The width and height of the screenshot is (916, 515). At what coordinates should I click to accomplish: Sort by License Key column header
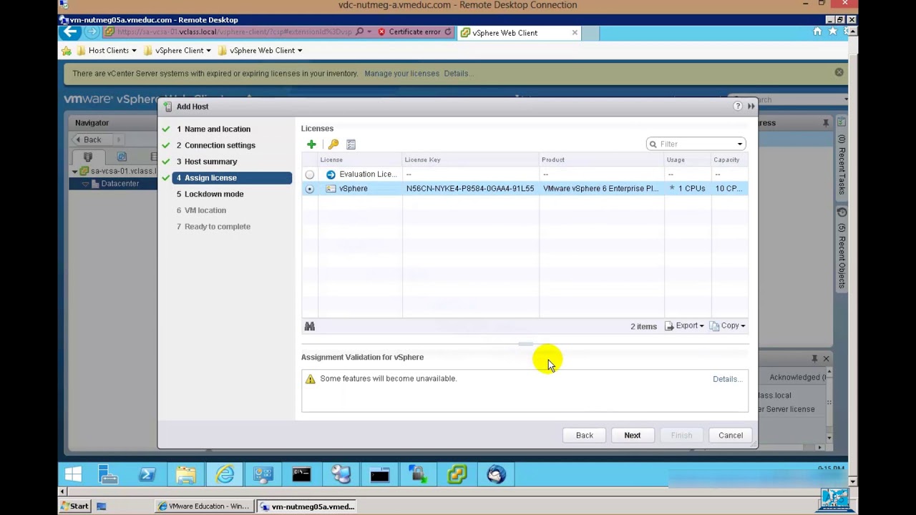coord(470,160)
